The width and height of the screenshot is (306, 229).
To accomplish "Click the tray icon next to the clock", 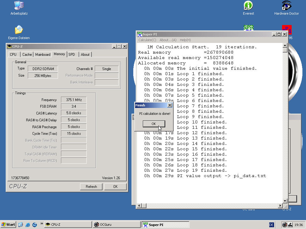I will click(x=290, y=225).
